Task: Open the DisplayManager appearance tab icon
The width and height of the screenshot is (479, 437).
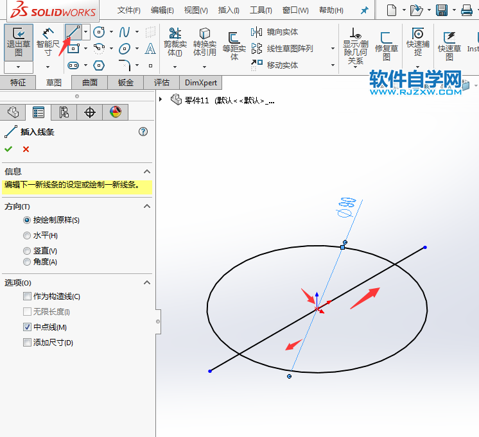Action: (115, 112)
